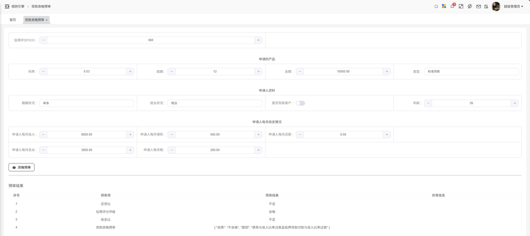
Task: Expand the 婚姻状况 dropdown showing 单身
Action: [x=87, y=103]
